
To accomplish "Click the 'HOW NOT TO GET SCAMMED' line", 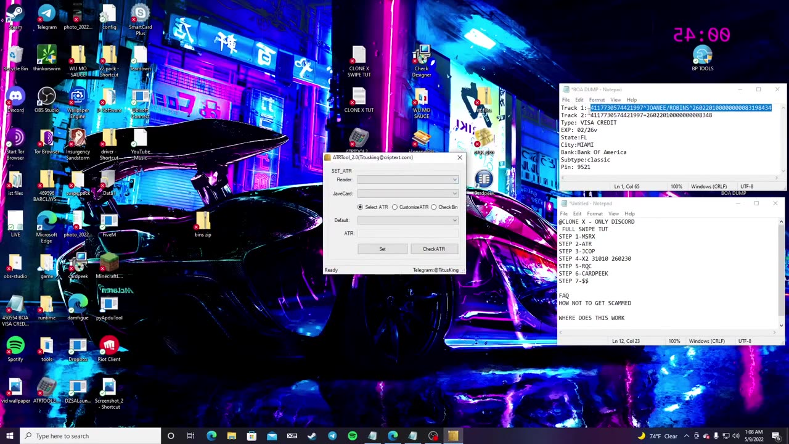I will pyautogui.click(x=595, y=303).
